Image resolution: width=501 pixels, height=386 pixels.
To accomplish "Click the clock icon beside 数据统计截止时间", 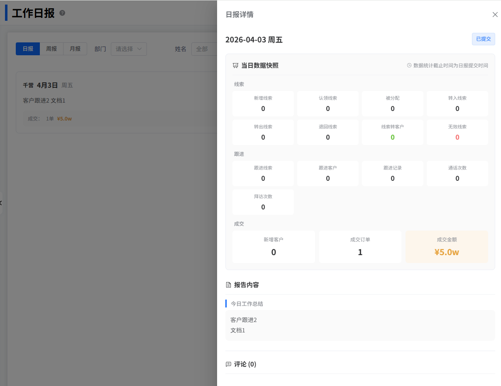I will click(x=409, y=66).
